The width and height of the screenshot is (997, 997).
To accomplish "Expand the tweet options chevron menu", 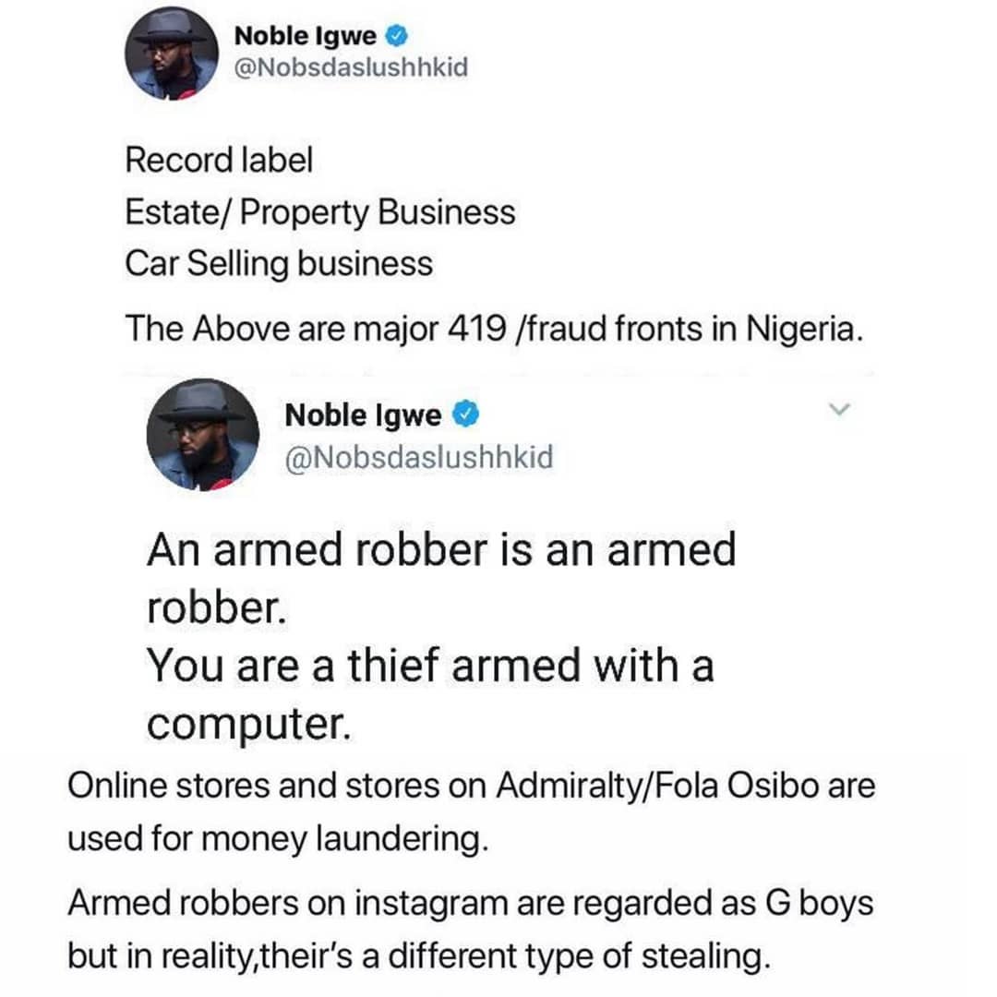I will [840, 410].
